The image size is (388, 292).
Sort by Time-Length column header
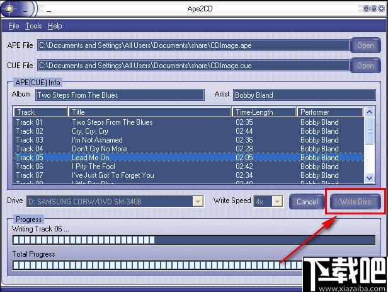(x=265, y=112)
